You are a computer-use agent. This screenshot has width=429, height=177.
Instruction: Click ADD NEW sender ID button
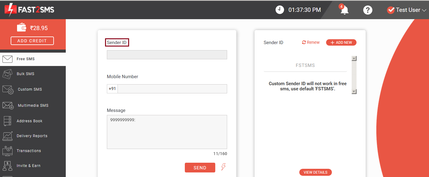341,43
